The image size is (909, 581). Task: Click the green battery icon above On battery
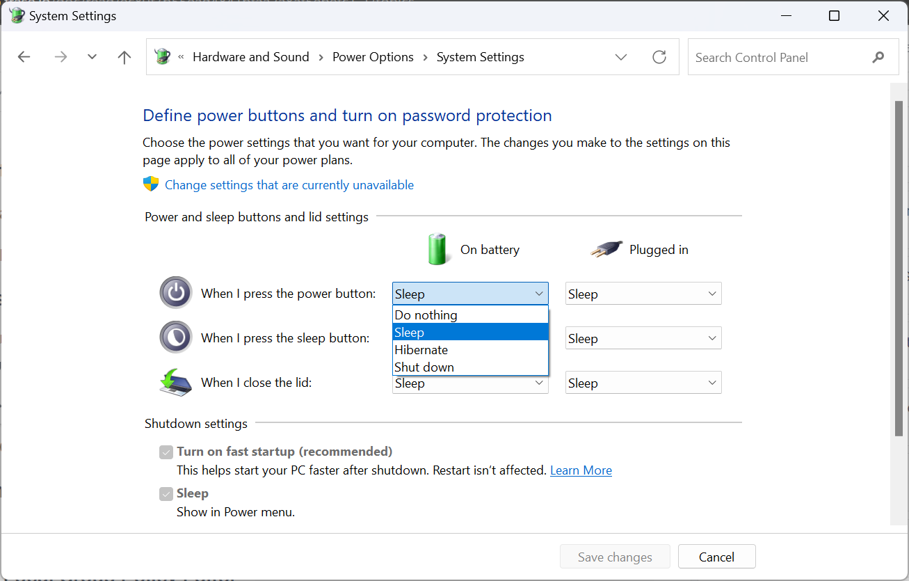click(438, 248)
